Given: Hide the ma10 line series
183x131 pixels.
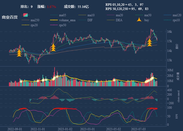Looking at the screenshot, I should click(x=91, y=15).
